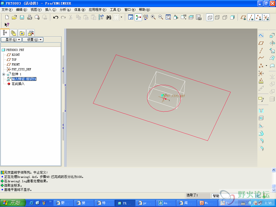Expand the 拉伸 1 feature node
This screenshot has height=207, width=276.
[4, 74]
